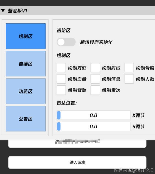Click the Y调节 slider handle
This screenshot has width=155, height=174.
[59, 126]
